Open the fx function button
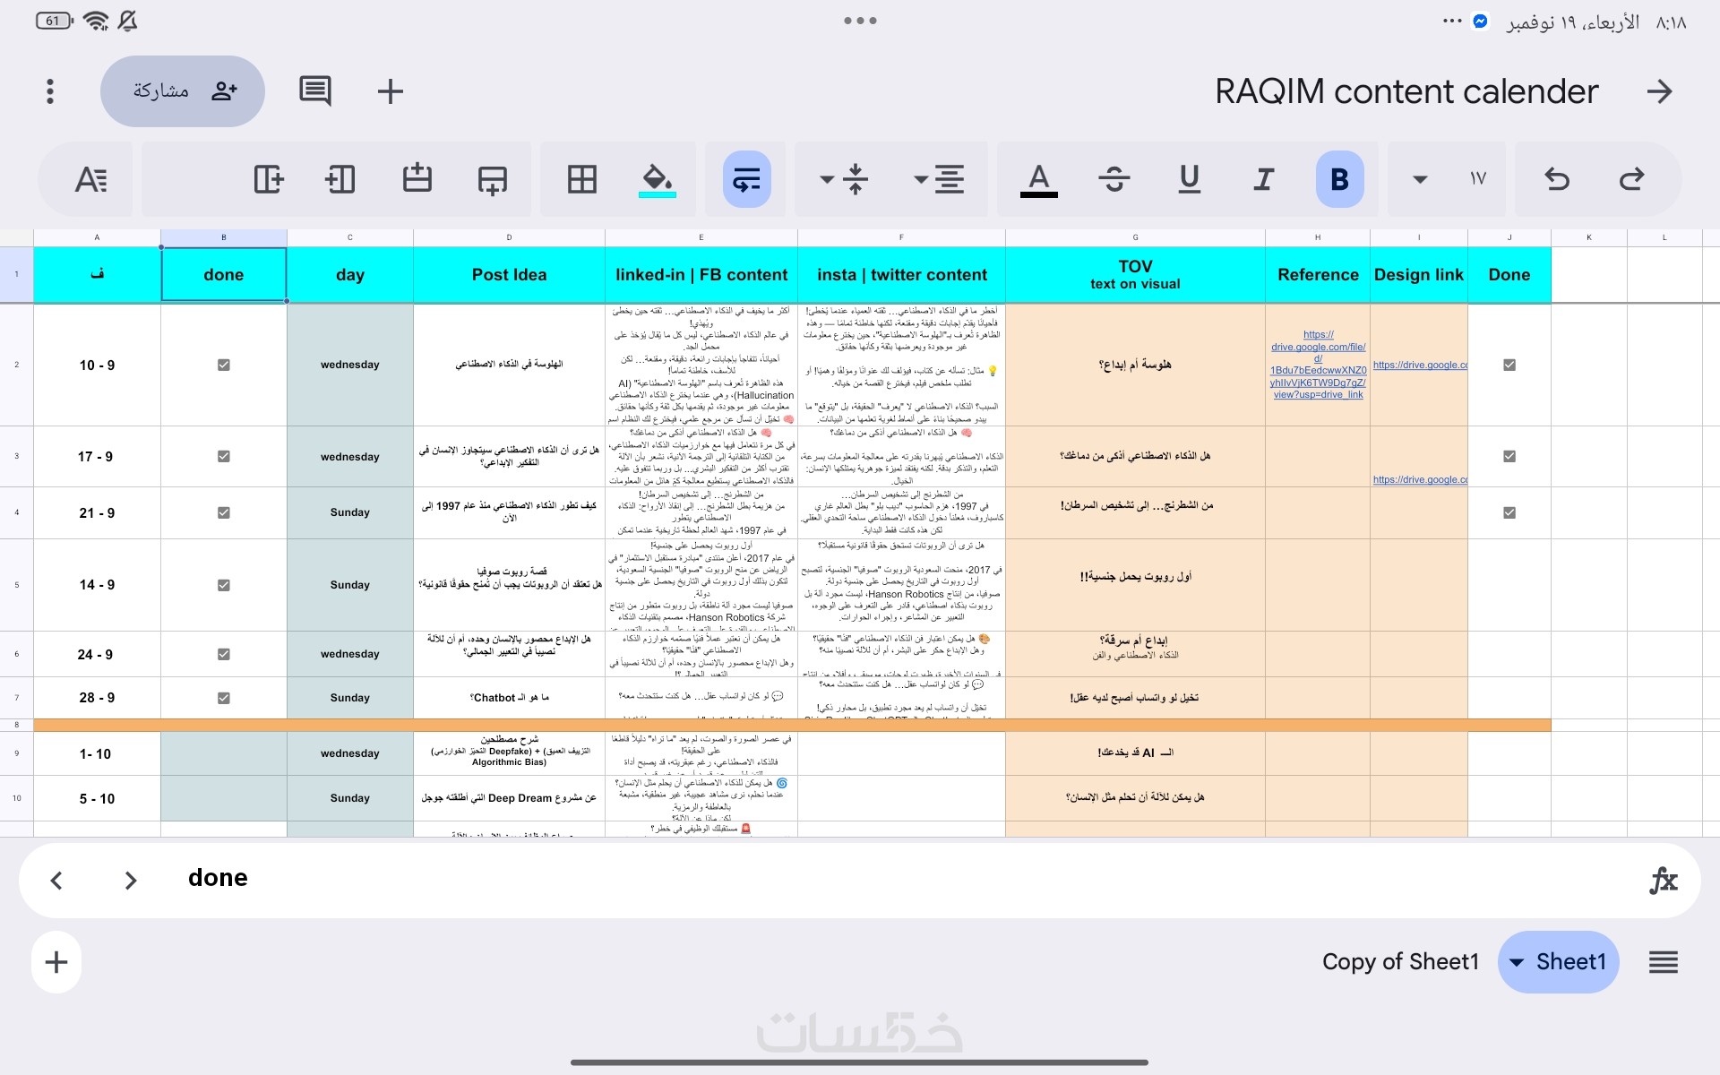This screenshot has width=1720, height=1075. (x=1663, y=880)
